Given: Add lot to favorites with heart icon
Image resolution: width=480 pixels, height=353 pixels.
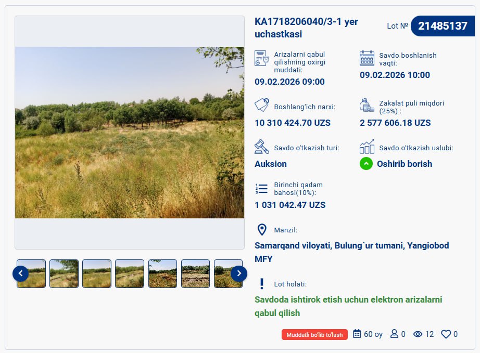Looking at the screenshot, I should pyautogui.click(x=446, y=334).
